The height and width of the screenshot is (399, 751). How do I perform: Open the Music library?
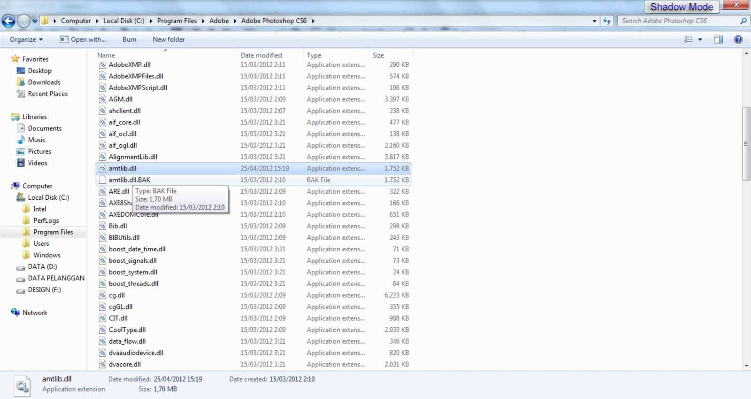click(x=37, y=140)
